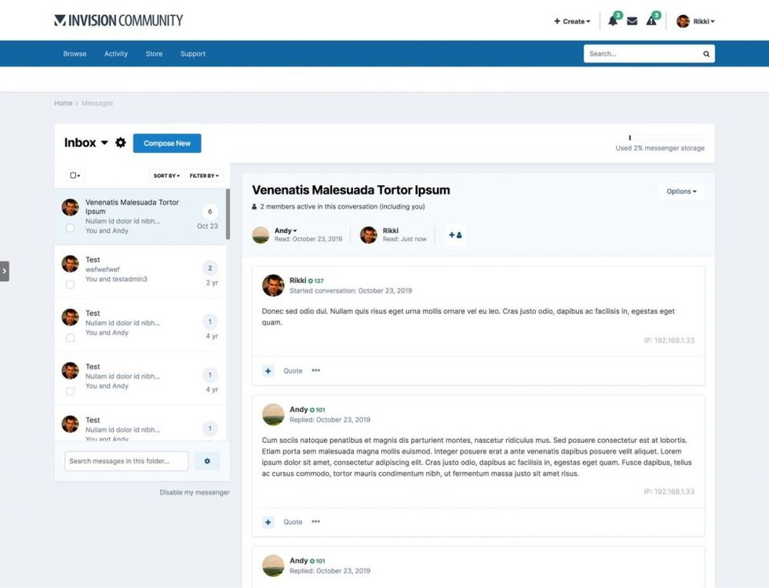Click the folder search options gear
The image size is (769, 588).
207,461
